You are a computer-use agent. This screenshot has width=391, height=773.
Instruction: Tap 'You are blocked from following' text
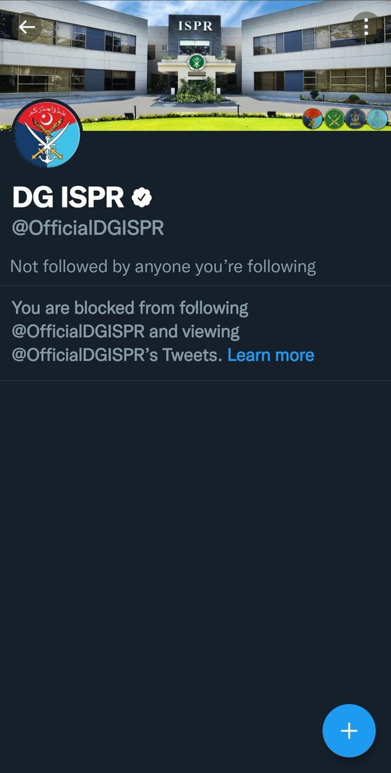(x=130, y=308)
